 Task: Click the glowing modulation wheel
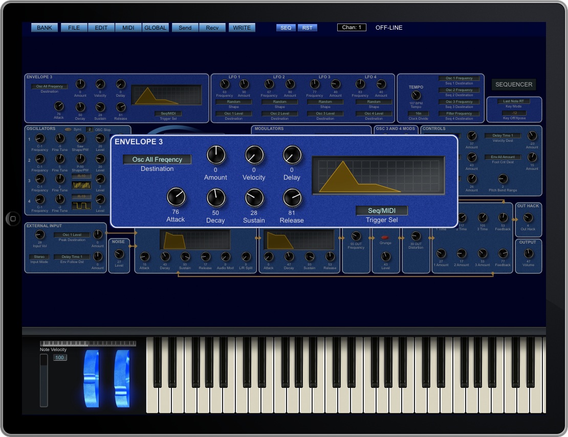click(x=122, y=378)
